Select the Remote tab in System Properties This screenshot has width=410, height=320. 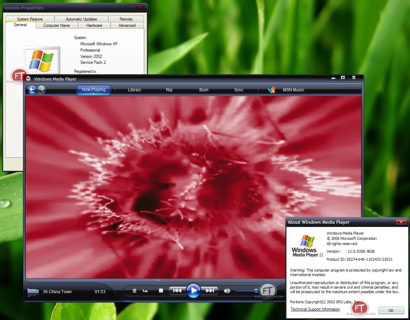click(126, 19)
